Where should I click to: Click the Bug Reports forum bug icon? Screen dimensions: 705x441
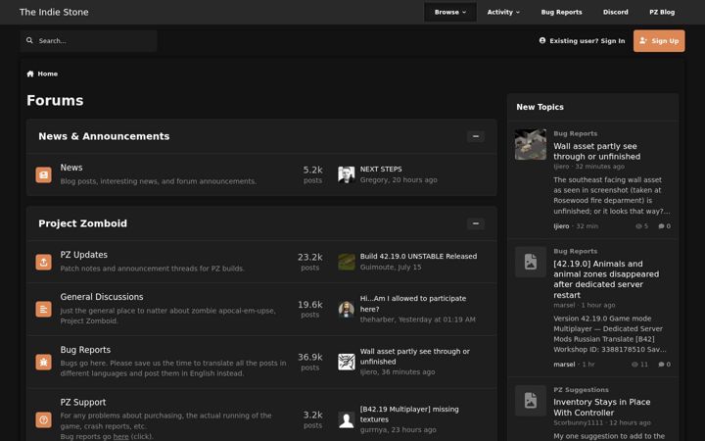point(44,362)
